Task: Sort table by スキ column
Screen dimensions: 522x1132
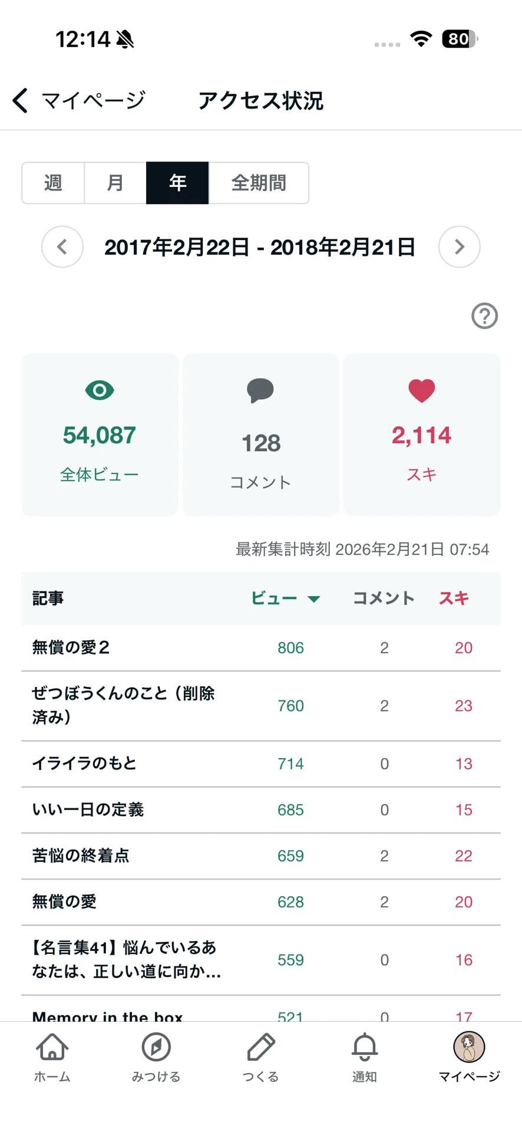Action: tap(454, 598)
